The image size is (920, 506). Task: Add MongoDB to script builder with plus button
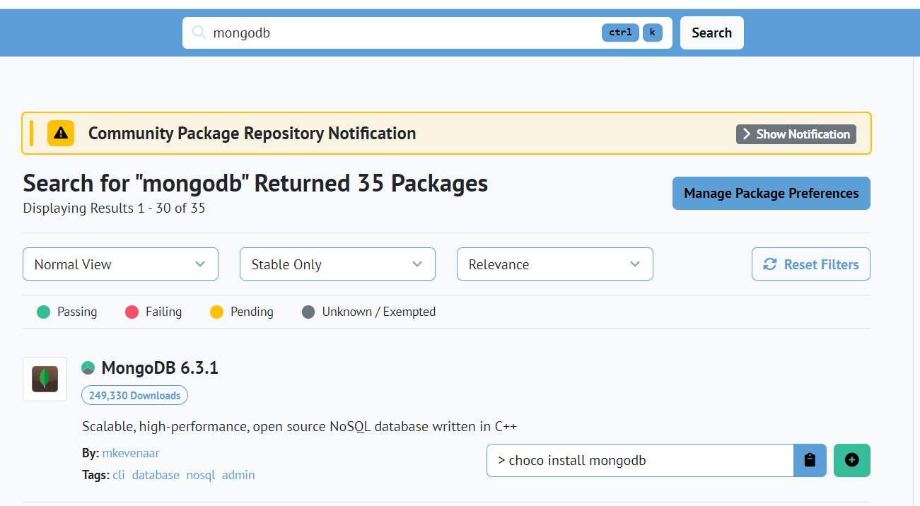[x=852, y=460]
